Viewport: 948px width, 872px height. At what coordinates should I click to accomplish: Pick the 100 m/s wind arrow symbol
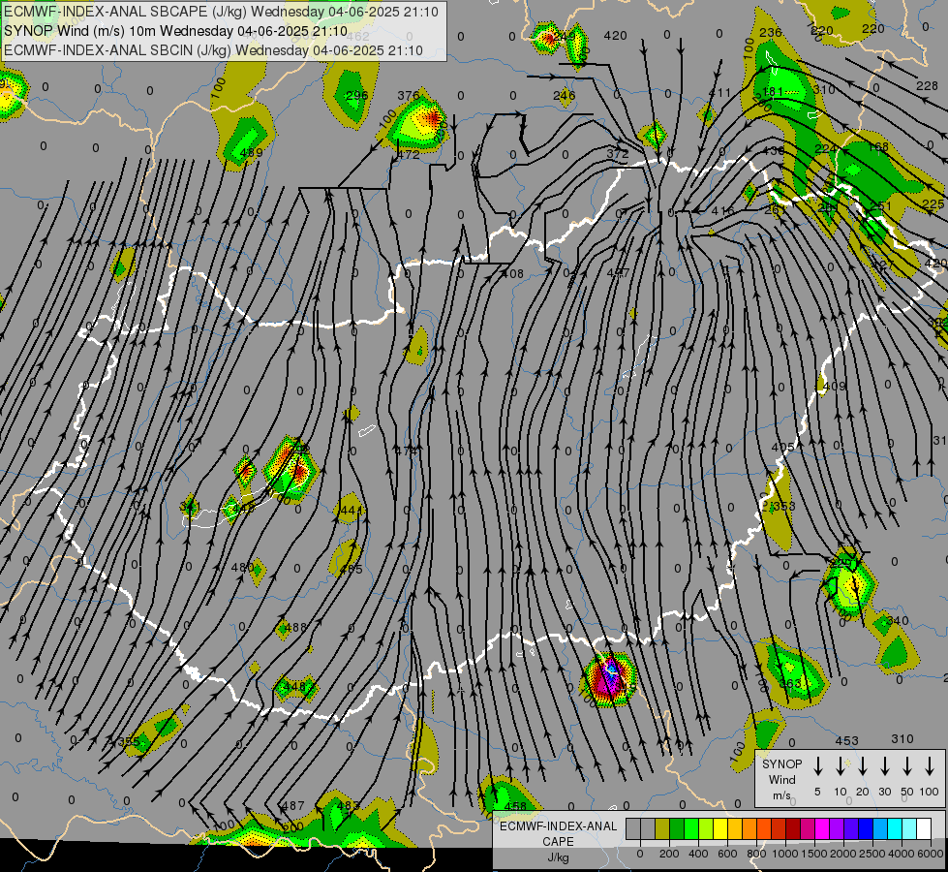click(x=930, y=766)
